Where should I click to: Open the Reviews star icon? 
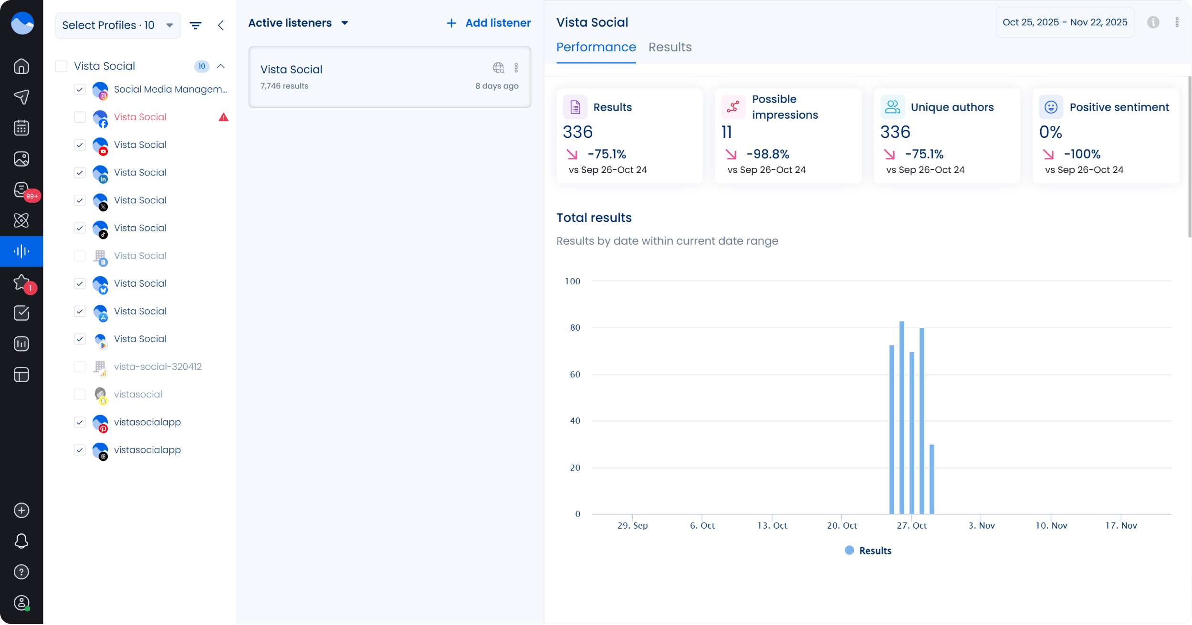[21, 282]
